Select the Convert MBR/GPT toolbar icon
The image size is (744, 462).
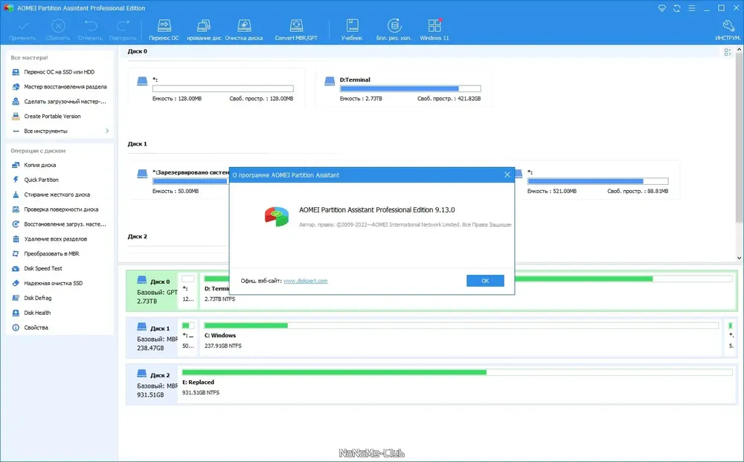296,30
